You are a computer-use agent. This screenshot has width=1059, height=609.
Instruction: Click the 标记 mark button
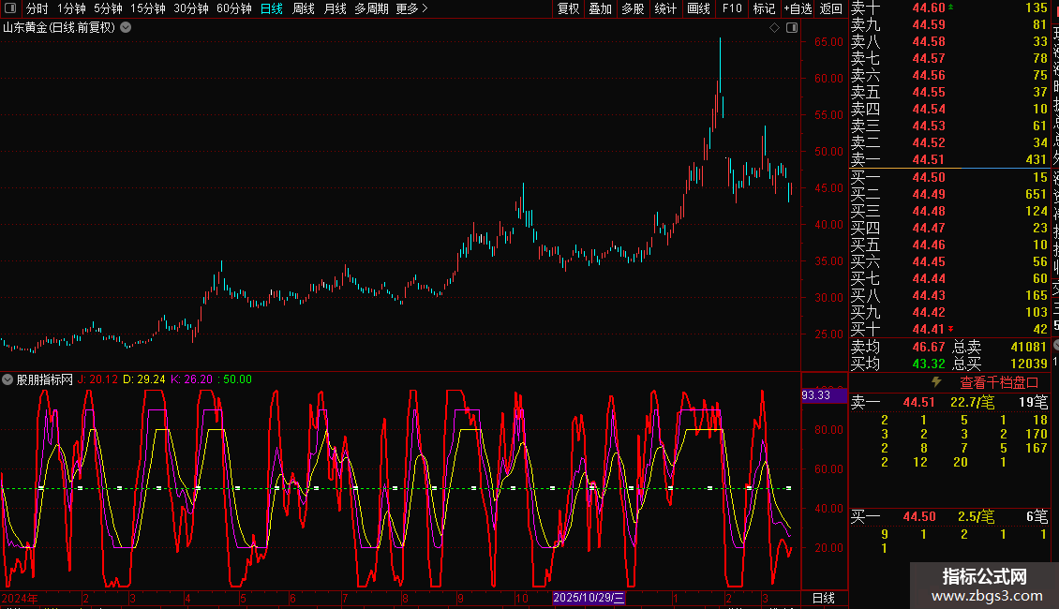(x=764, y=8)
